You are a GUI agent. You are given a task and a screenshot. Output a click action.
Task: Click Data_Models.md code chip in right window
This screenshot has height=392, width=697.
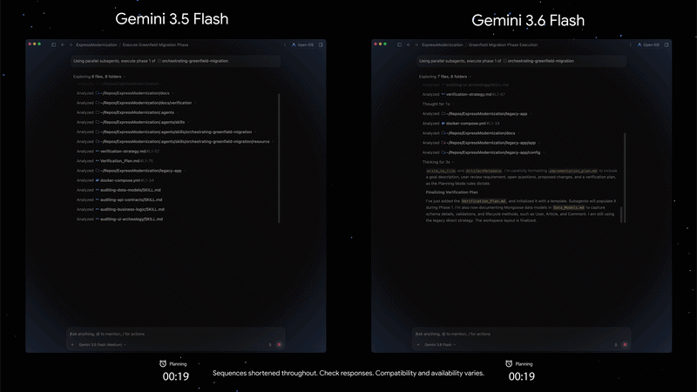click(x=569, y=207)
